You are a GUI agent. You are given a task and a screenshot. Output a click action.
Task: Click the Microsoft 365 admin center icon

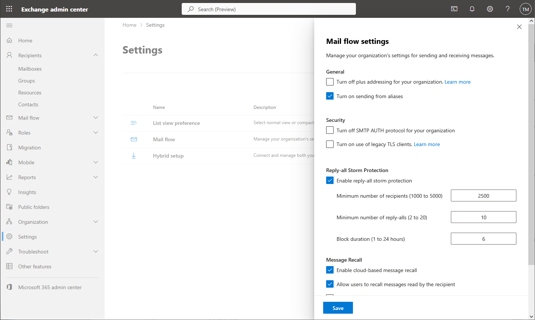[x=10, y=287]
